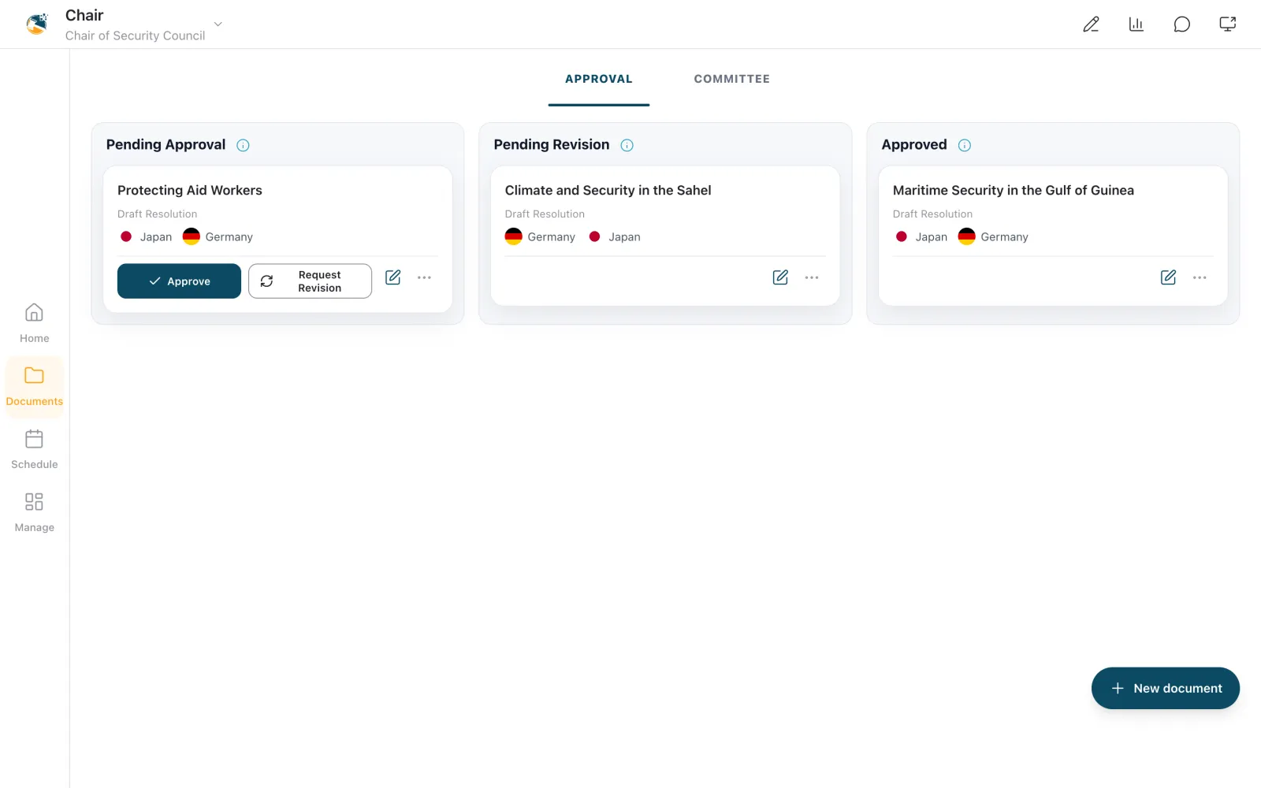Click the screen share presentation icon
This screenshot has height=788, width=1261.
point(1227,24)
